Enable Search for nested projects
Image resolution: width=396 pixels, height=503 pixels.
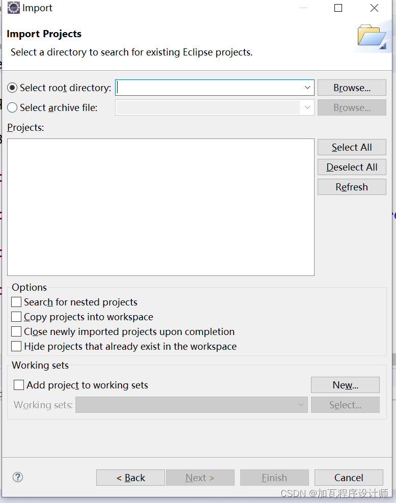(x=16, y=302)
